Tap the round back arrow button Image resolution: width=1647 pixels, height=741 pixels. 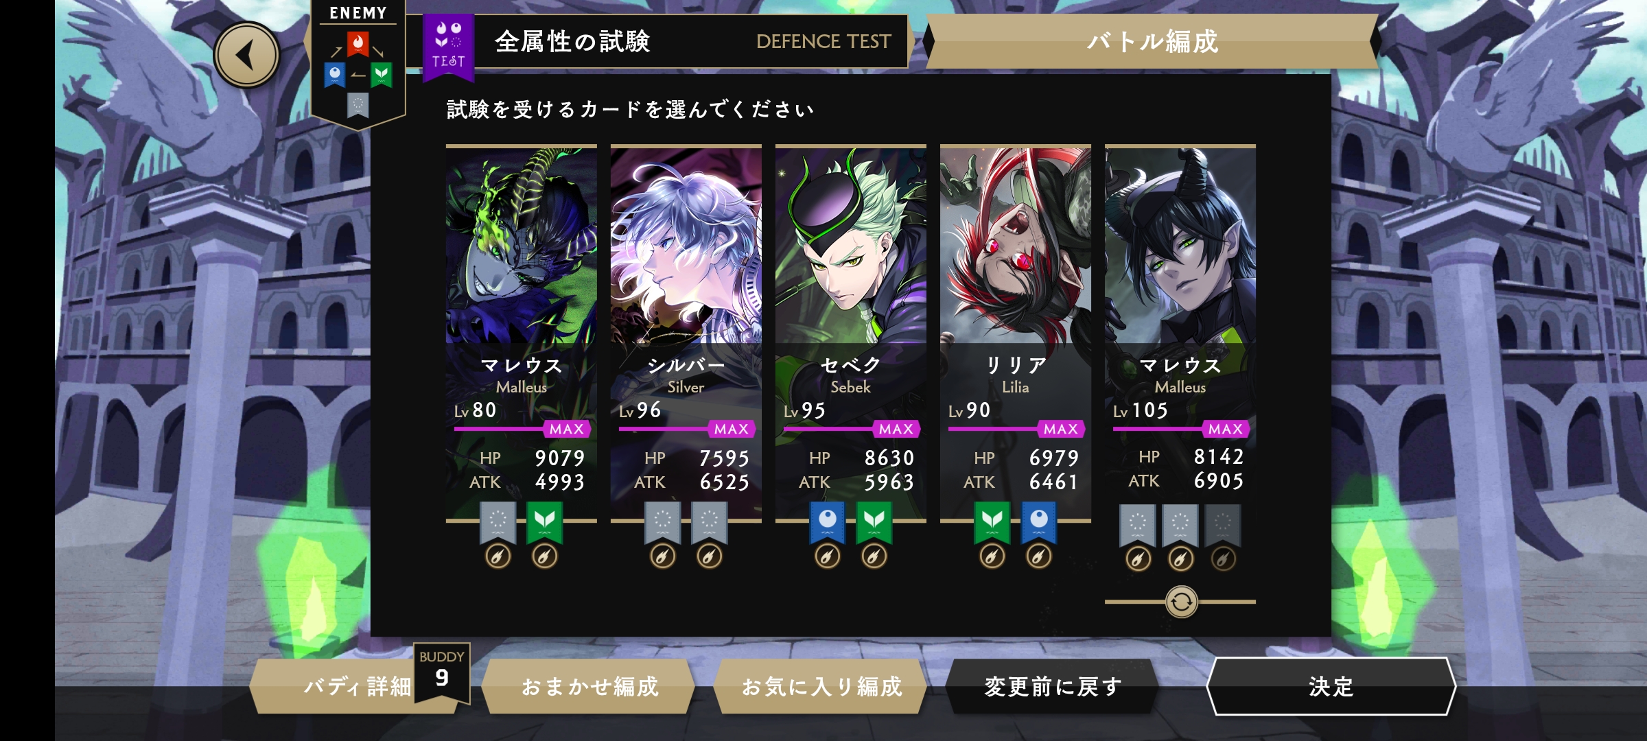[246, 55]
